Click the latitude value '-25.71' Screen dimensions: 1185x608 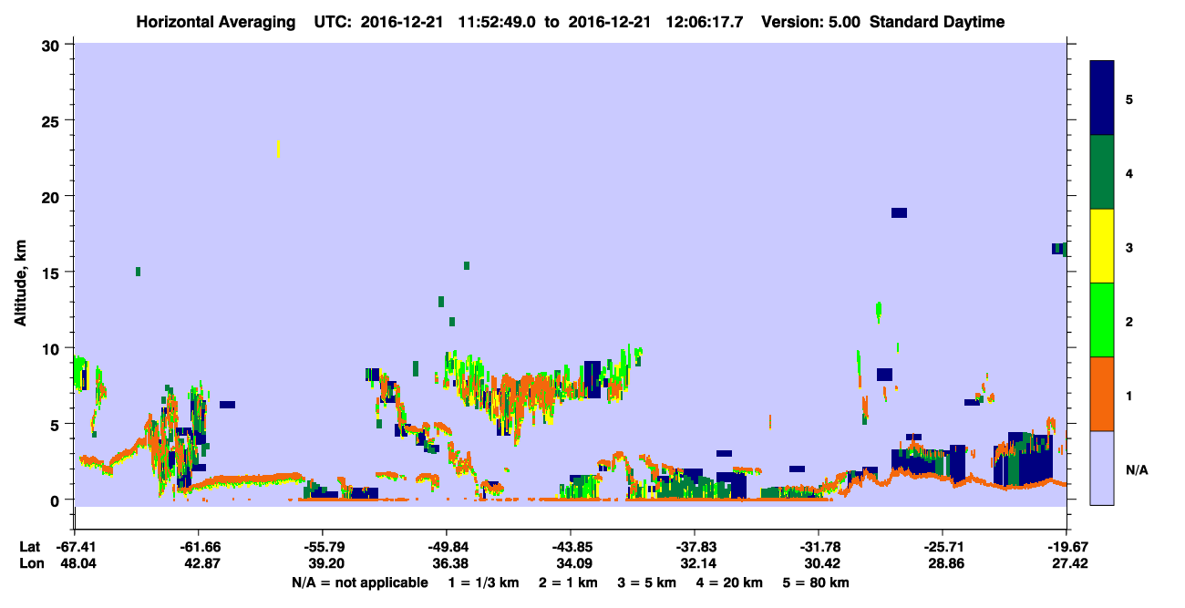[943, 546]
